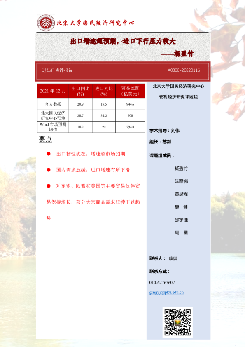Click the cell value 20.9

click(80, 104)
